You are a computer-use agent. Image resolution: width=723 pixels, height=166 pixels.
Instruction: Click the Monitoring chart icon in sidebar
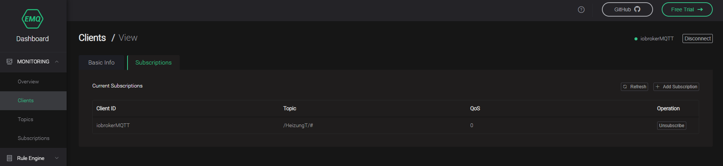[x=9, y=61]
